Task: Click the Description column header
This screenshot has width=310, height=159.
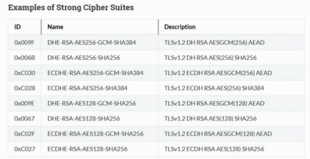Action: (180, 27)
